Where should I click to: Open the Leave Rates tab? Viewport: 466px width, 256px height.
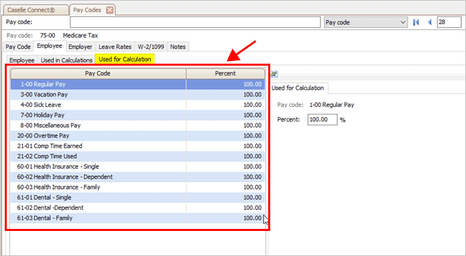coord(114,47)
